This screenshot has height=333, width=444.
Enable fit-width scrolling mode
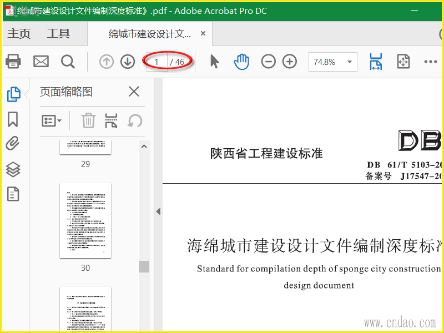376,62
